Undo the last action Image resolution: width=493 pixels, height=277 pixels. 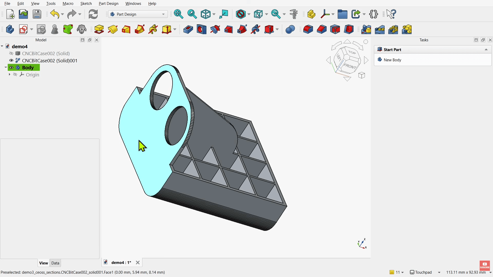coord(55,14)
